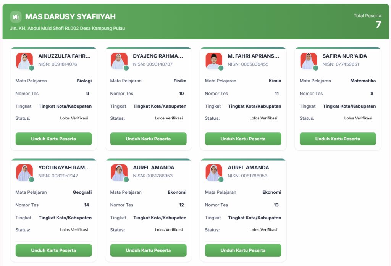Click the school building icon in header
The height and width of the screenshot is (266, 391).
16,17
